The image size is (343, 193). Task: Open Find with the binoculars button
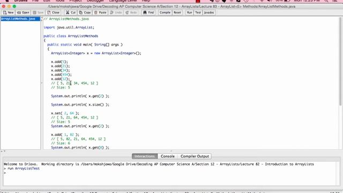click(148, 12)
